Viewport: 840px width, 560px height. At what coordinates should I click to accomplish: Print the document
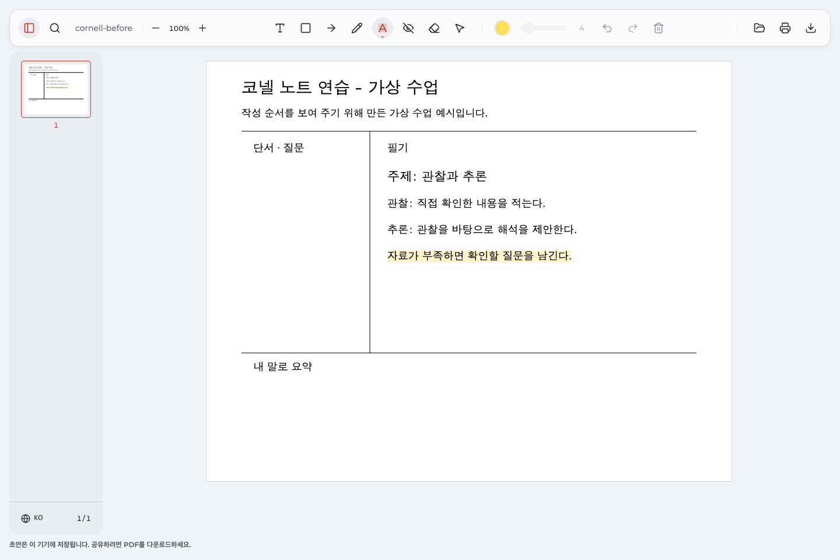point(785,28)
